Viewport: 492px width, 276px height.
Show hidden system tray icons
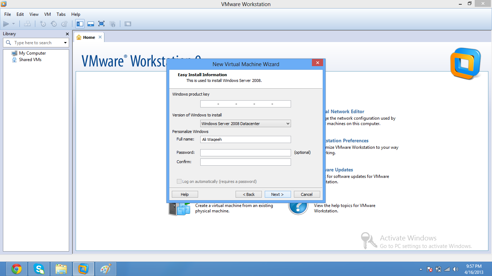[421, 269]
